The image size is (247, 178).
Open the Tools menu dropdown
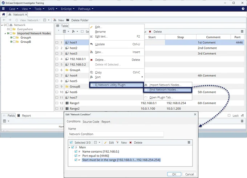coord(39,9)
